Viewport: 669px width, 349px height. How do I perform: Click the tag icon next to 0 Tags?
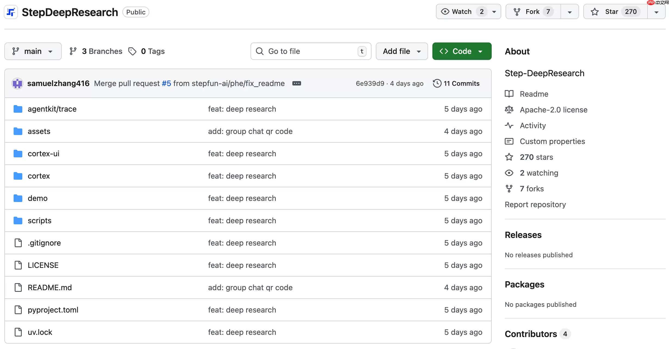click(132, 51)
